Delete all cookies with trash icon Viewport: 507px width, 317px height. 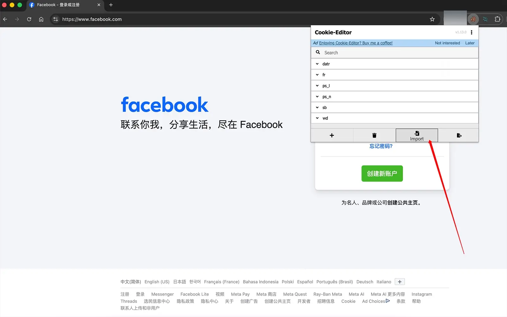(374, 135)
